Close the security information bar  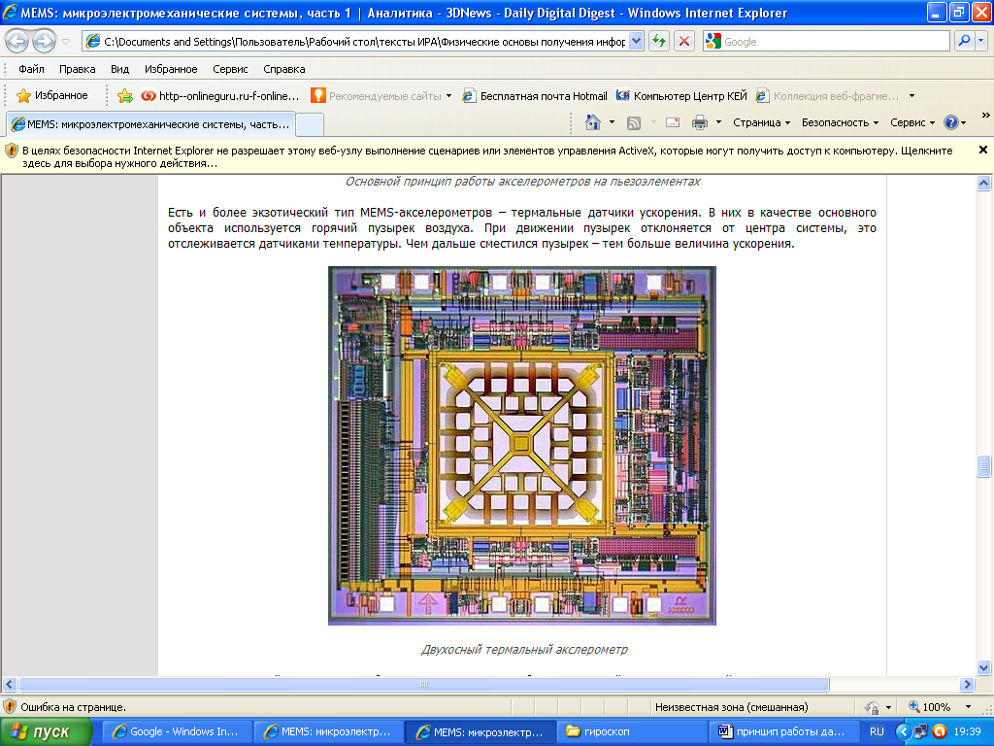pyautogui.click(x=983, y=150)
